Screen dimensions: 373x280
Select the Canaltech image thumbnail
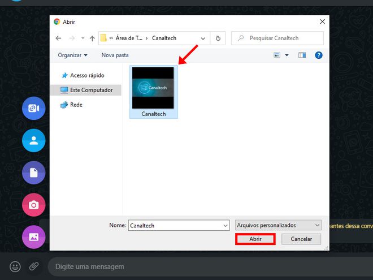coord(153,88)
